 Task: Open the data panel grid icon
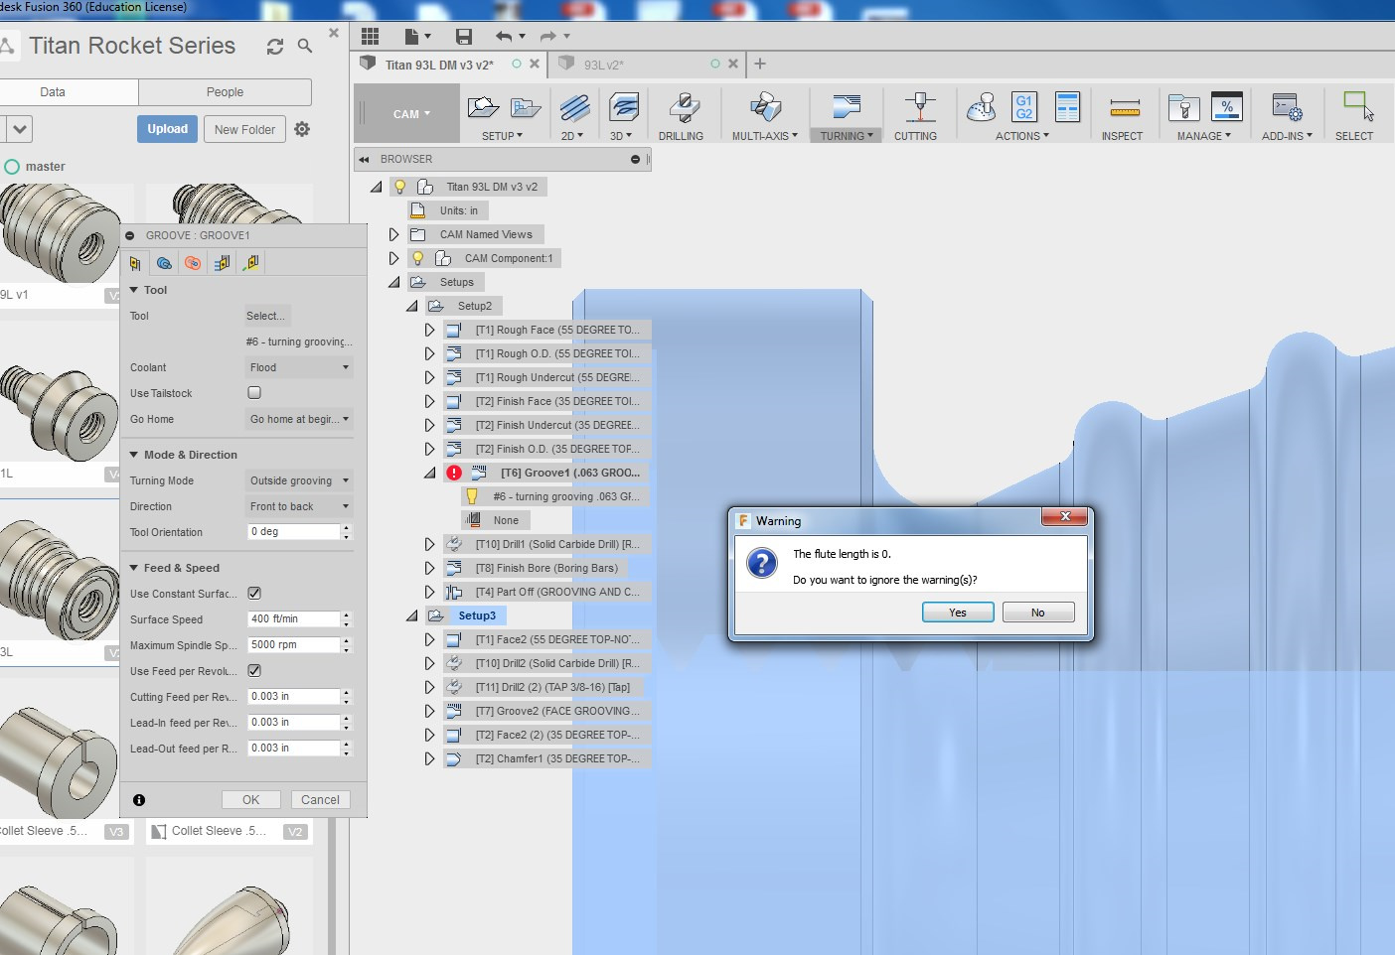[370, 37]
